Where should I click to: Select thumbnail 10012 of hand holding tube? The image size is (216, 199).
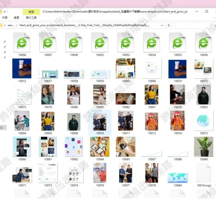point(22,69)
